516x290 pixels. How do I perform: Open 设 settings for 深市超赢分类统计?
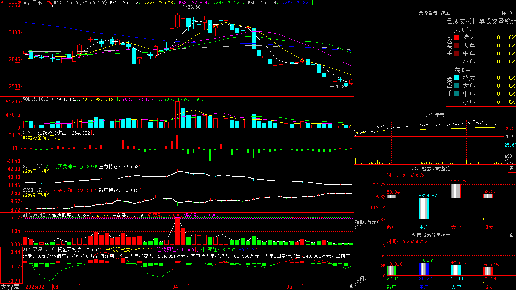tap(512, 235)
